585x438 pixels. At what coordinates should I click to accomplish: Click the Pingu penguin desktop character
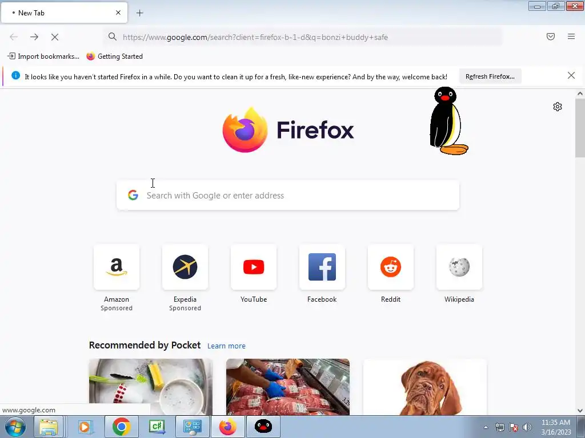[x=449, y=121]
